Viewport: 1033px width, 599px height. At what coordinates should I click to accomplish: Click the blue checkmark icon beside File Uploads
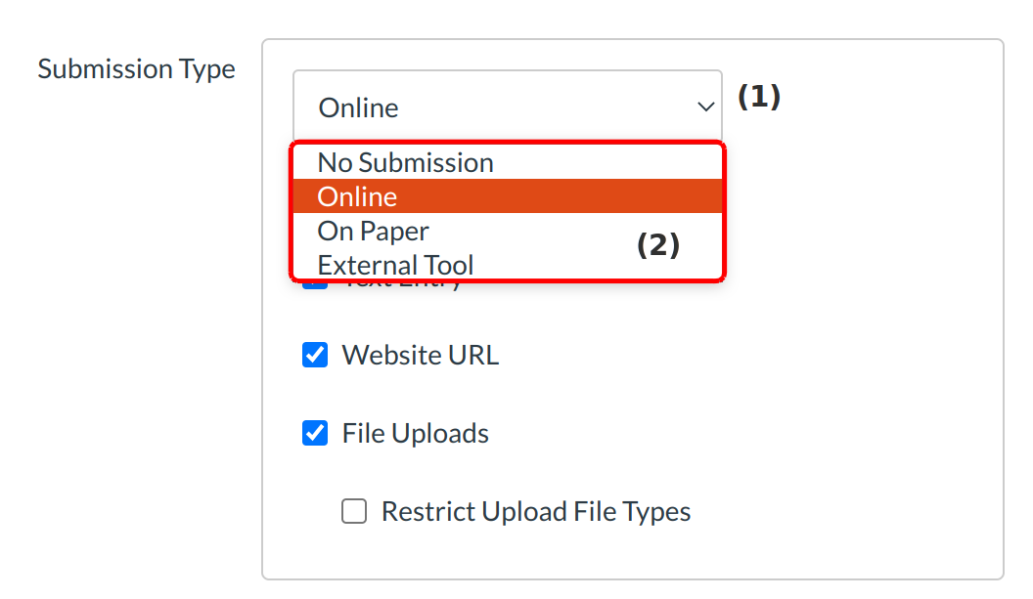[x=315, y=433]
